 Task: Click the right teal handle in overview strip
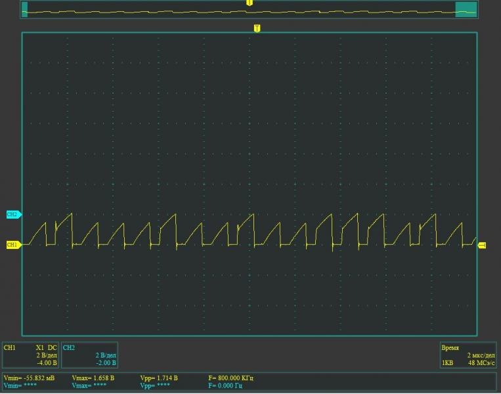point(466,9)
